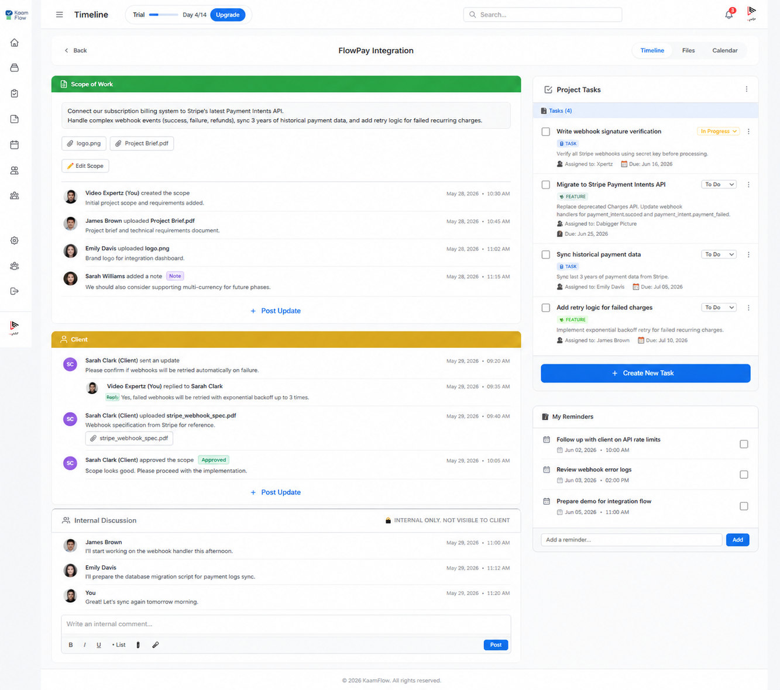Collapse the Tasks (4) section
The height and width of the screenshot is (690, 780).
pyautogui.click(x=645, y=111)
